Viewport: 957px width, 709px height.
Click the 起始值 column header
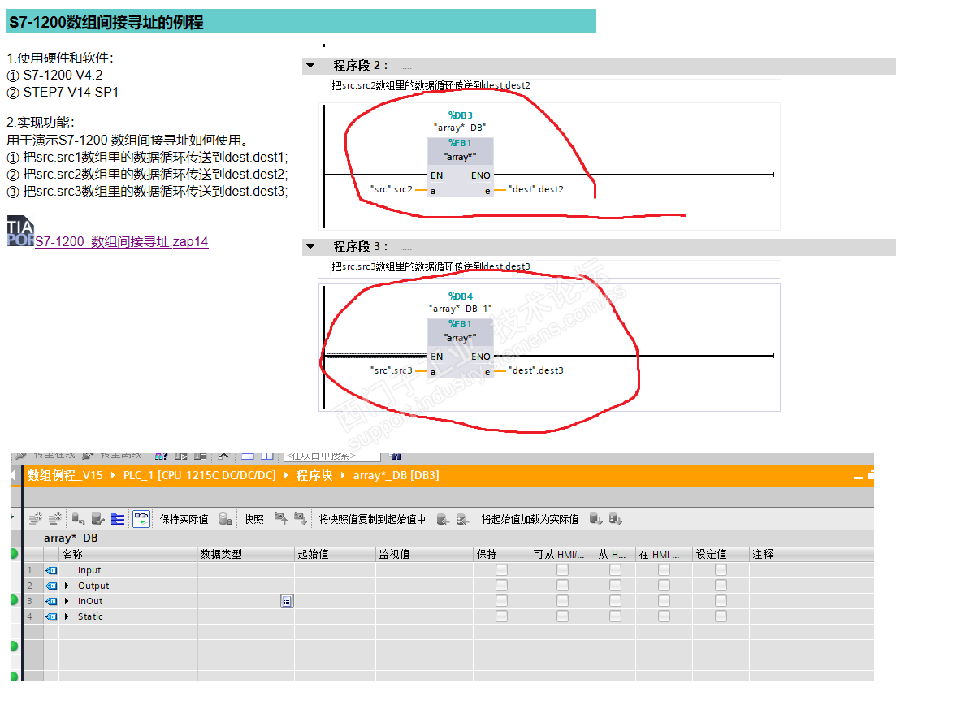tap(335, 554)
